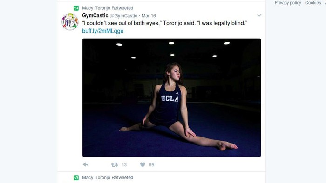
Task: Click the @GymCastic handle
Action: pyautogui.click(x=123, y=16)
